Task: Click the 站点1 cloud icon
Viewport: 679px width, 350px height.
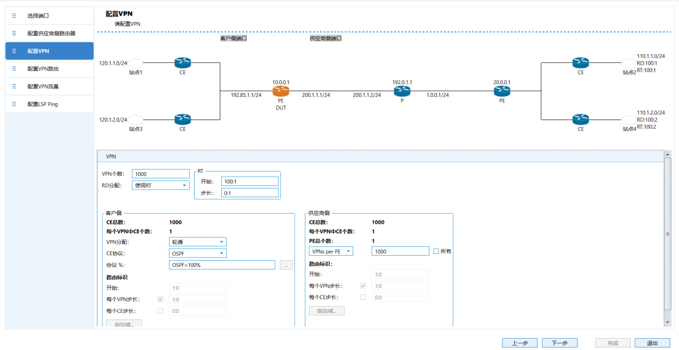Action: 136,63
